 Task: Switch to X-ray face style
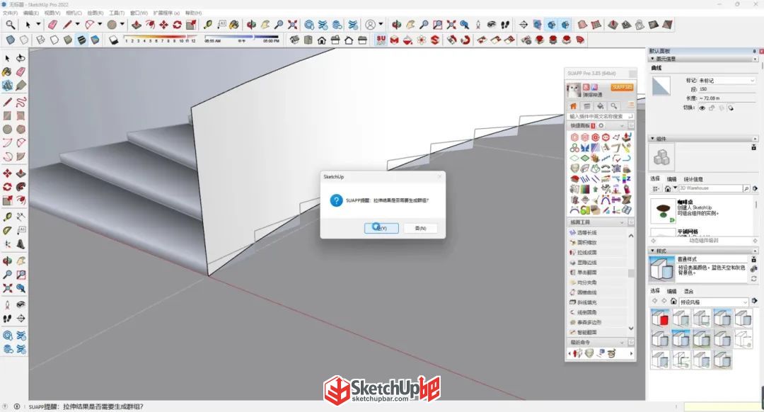pos(10,40)
